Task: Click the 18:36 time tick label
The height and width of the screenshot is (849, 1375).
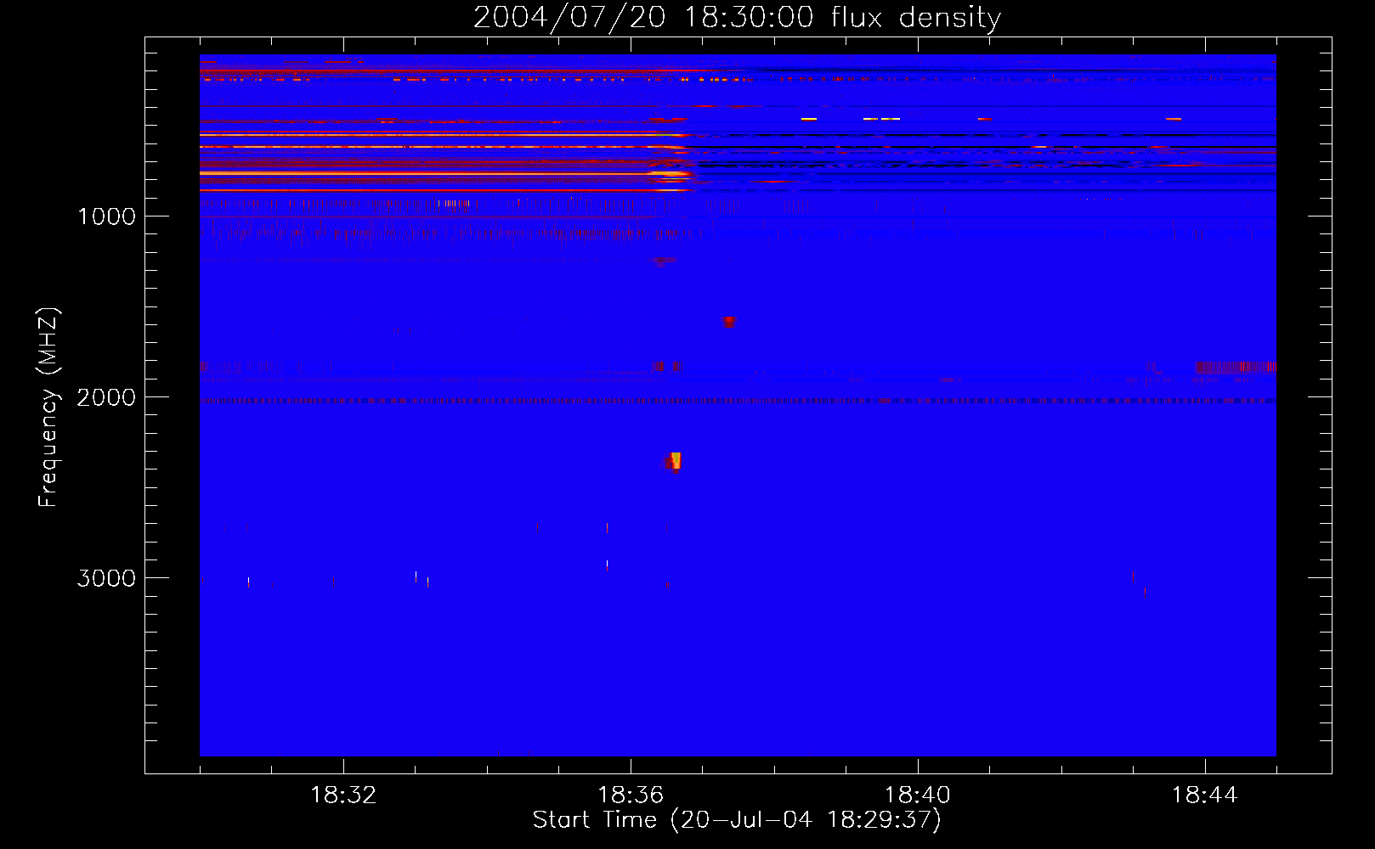Action: (x=631, y=796)
